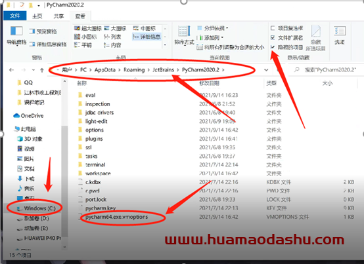This screenshot has height=264, width=364.
Task: Open 下载 Downloads in the sidebar
Action: tap(26, 179)
